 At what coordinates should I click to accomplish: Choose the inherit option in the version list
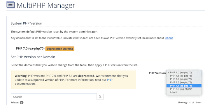tap(184, 92)
